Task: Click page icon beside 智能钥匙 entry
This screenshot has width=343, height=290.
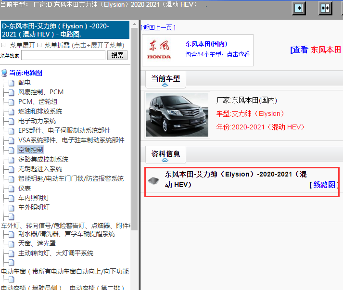Action: click(12, 179)
